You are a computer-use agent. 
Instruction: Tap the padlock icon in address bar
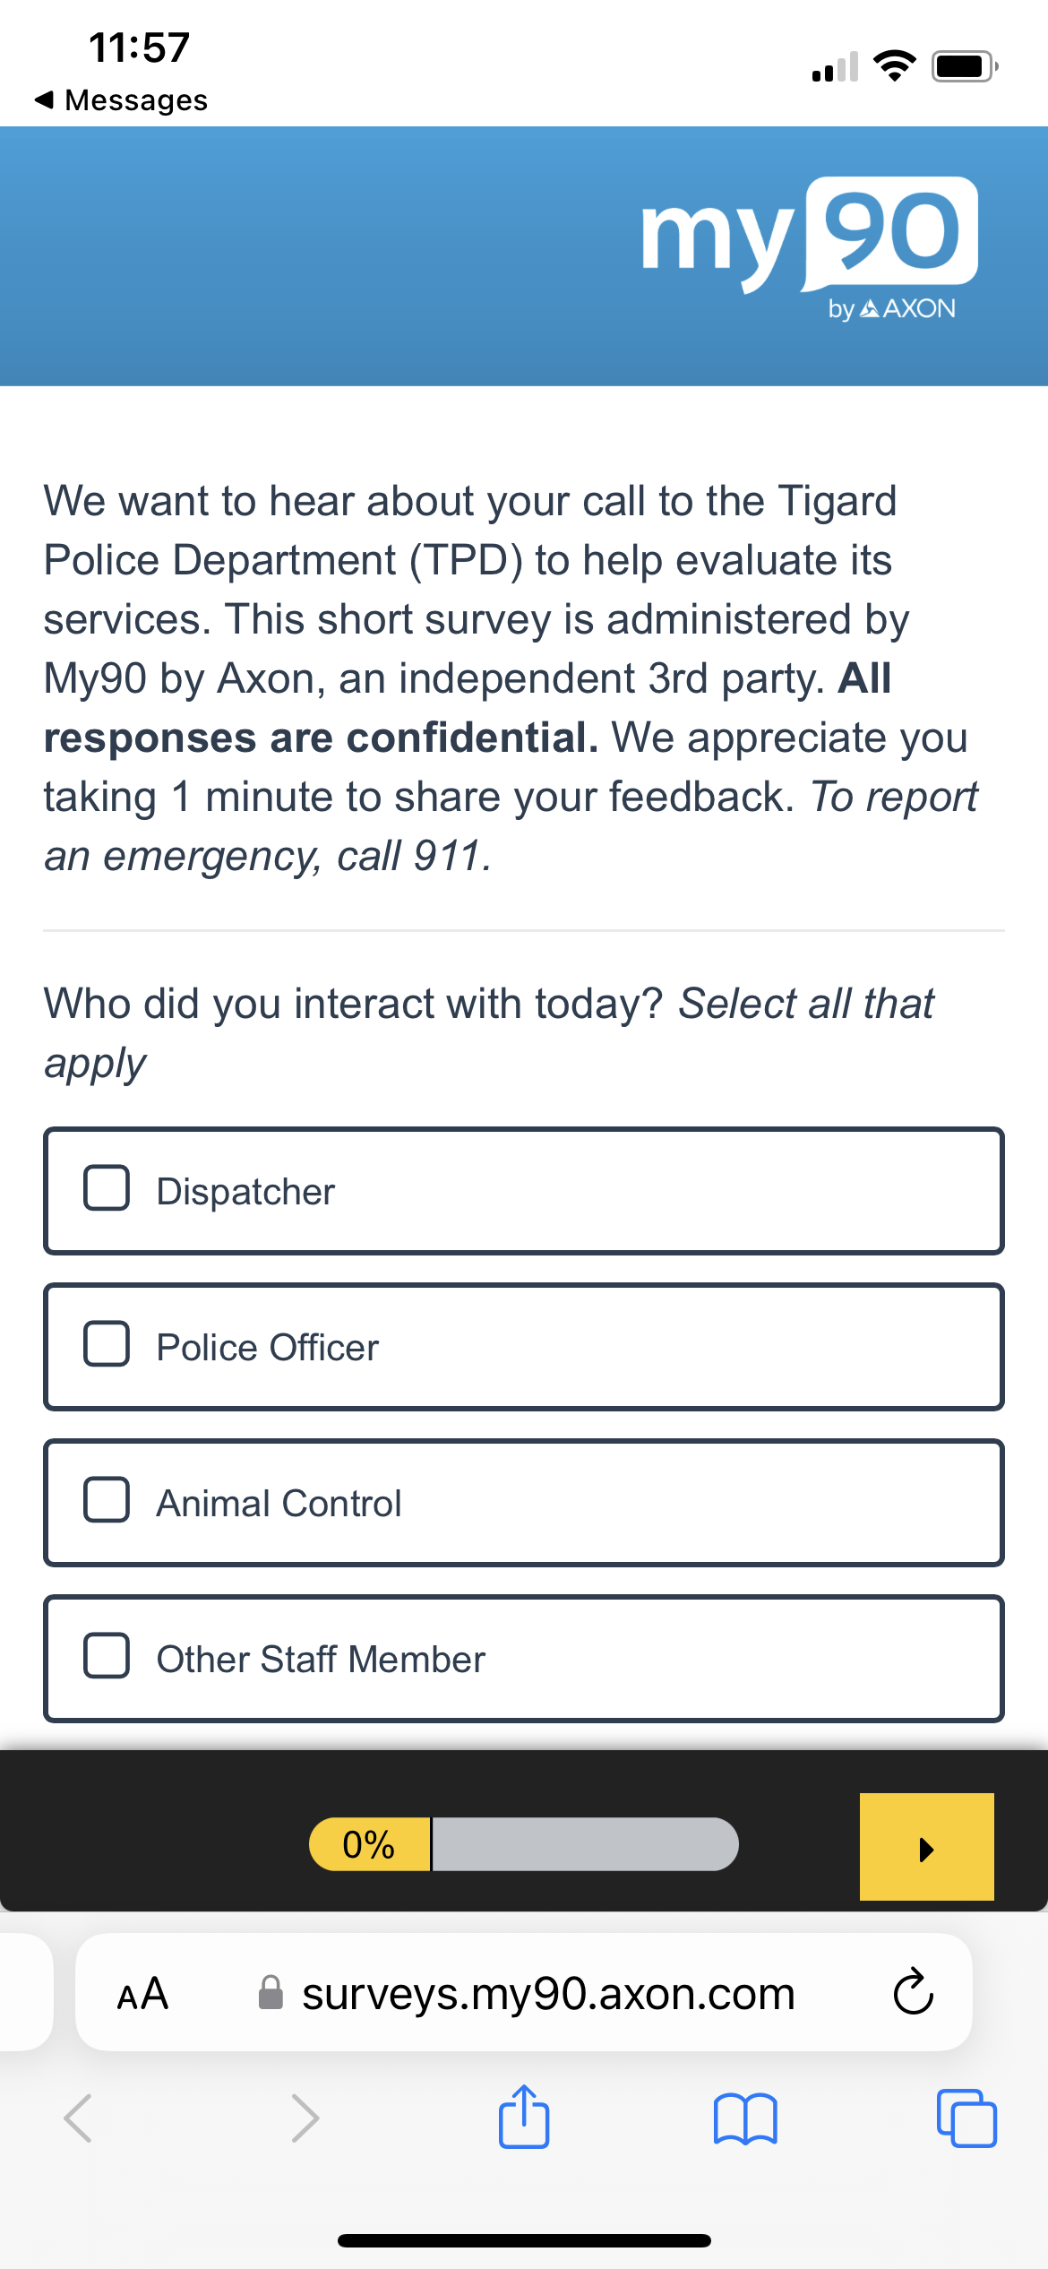(271, 1994)
